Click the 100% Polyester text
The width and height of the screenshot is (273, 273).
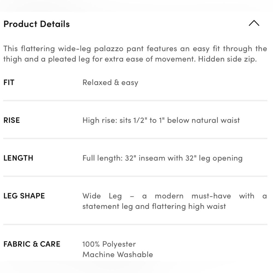coord(109,244)
